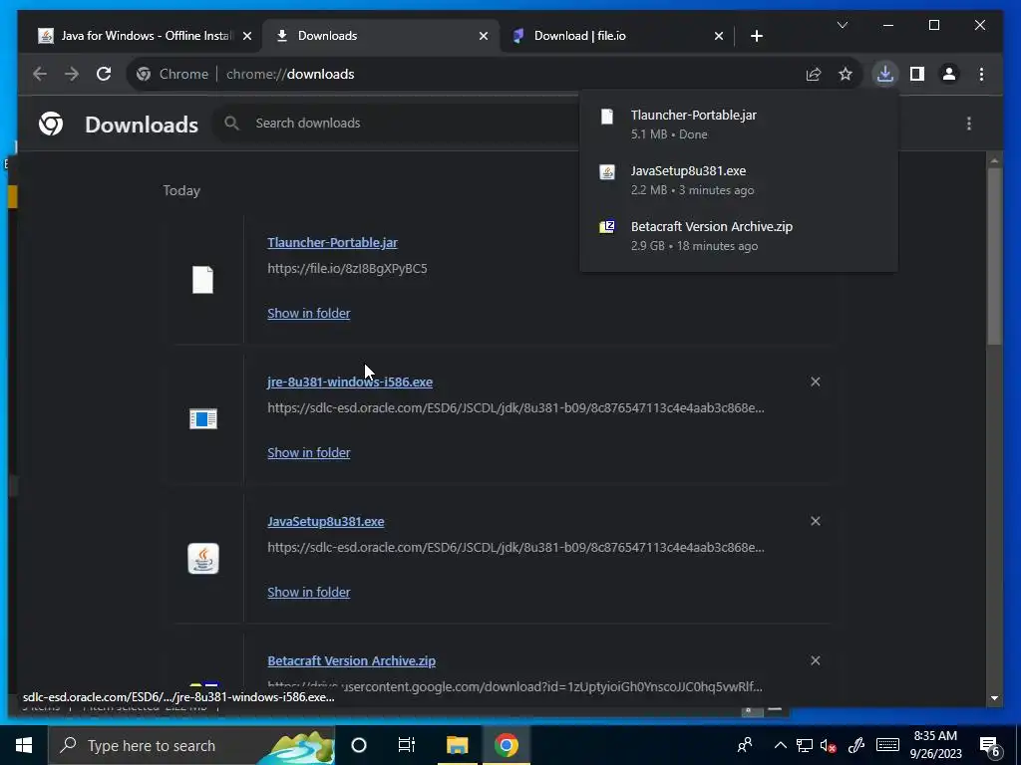This screenshot has height=765, width=1021.
Task: Open the People icon in the taskbar
Action: click(744, 745)
